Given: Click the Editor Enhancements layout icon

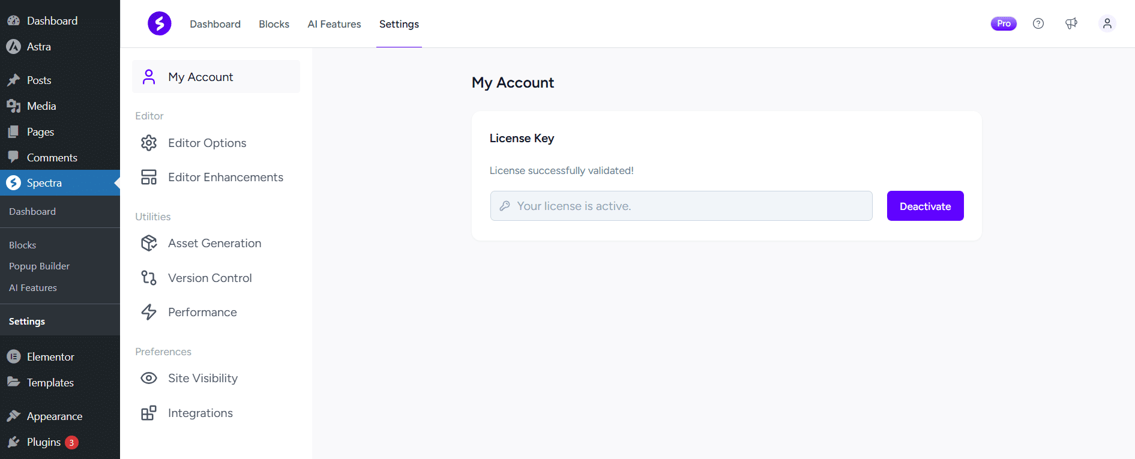Looking at the screenshot, I should click(149, 177).
